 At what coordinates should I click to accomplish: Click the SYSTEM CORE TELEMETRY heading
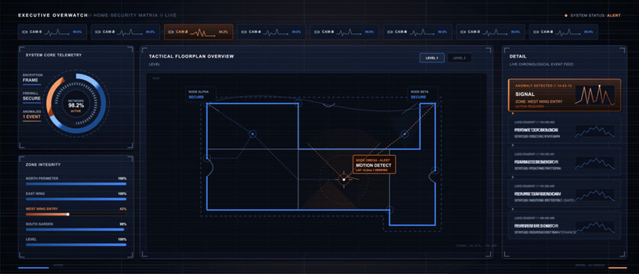[54, 55]
